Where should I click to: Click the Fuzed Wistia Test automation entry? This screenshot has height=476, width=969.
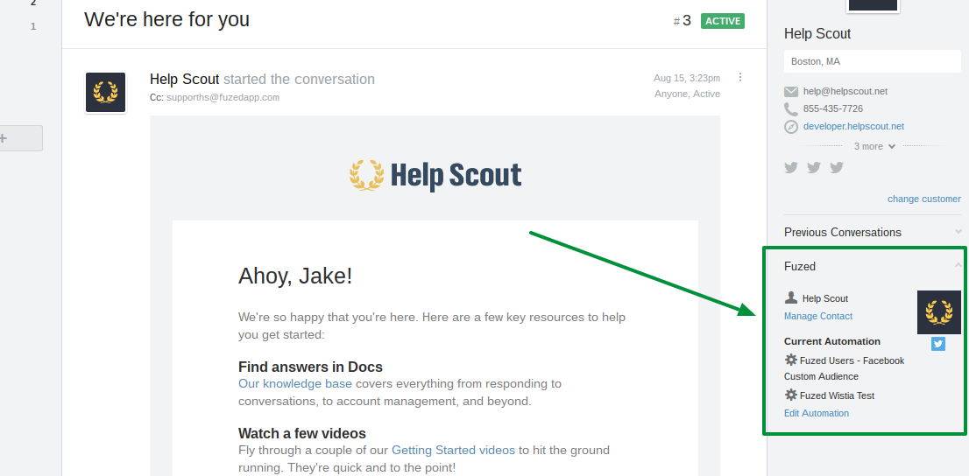837,395
